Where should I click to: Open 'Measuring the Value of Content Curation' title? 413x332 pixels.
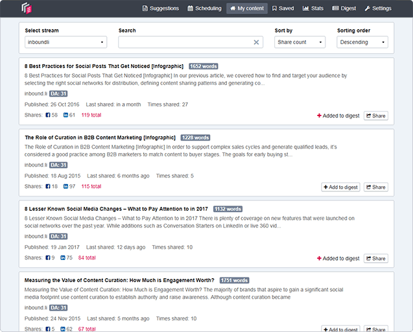coord(119,280)
